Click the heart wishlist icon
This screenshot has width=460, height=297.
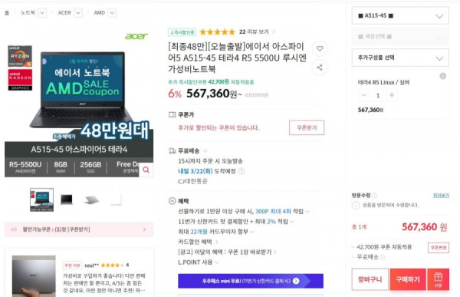point(320,48)
